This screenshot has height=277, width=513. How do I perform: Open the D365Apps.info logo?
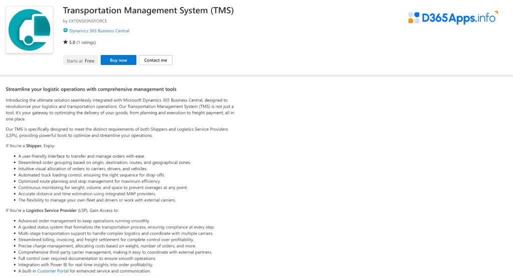[x=453, y=17]
